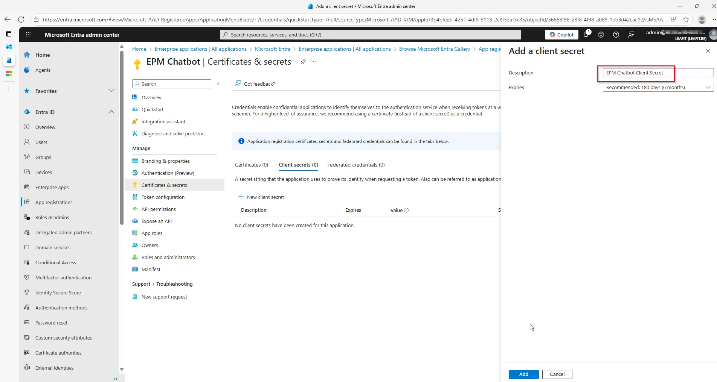This screenshot has width=717, height=382.
Task: Open Owners menu item
Action: [x=150, y=245]
